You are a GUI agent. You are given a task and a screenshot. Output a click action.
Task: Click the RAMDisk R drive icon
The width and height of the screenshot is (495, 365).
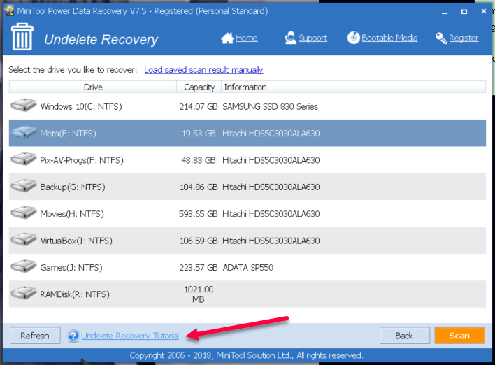(24, 293)
